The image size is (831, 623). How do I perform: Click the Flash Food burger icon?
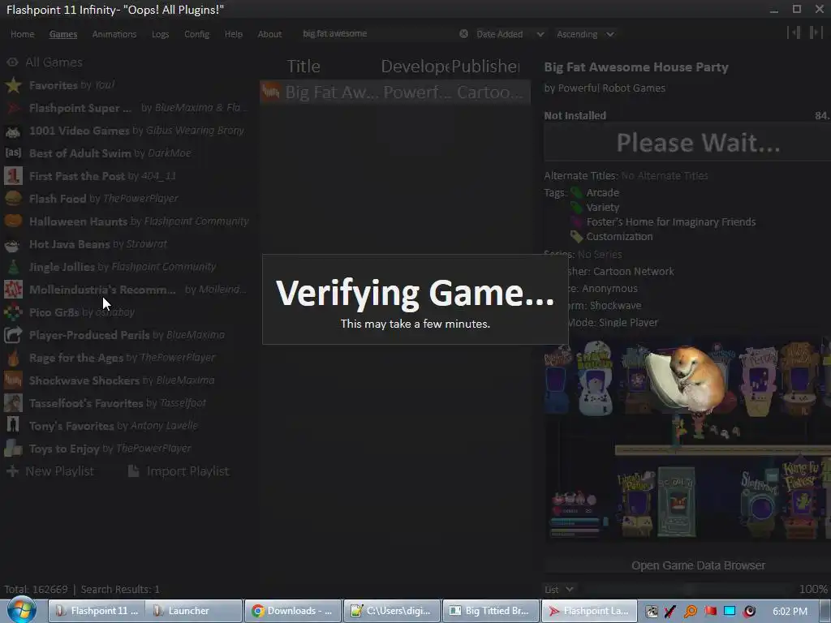[13, 199]
